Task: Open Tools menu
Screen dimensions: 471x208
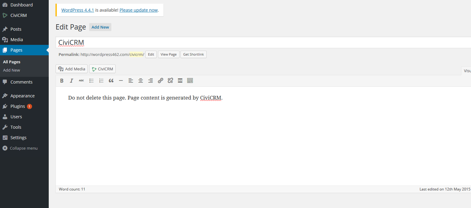Action: (24, 127)
